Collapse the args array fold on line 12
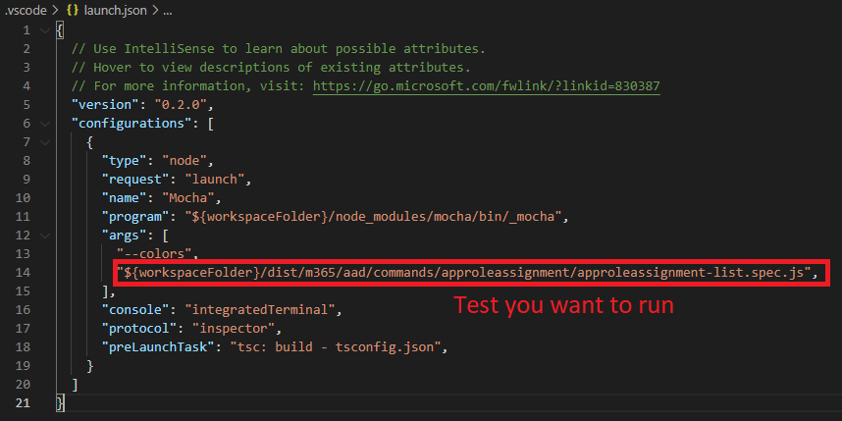The height and width of the screenshot is (421, 842). (44, 236)
